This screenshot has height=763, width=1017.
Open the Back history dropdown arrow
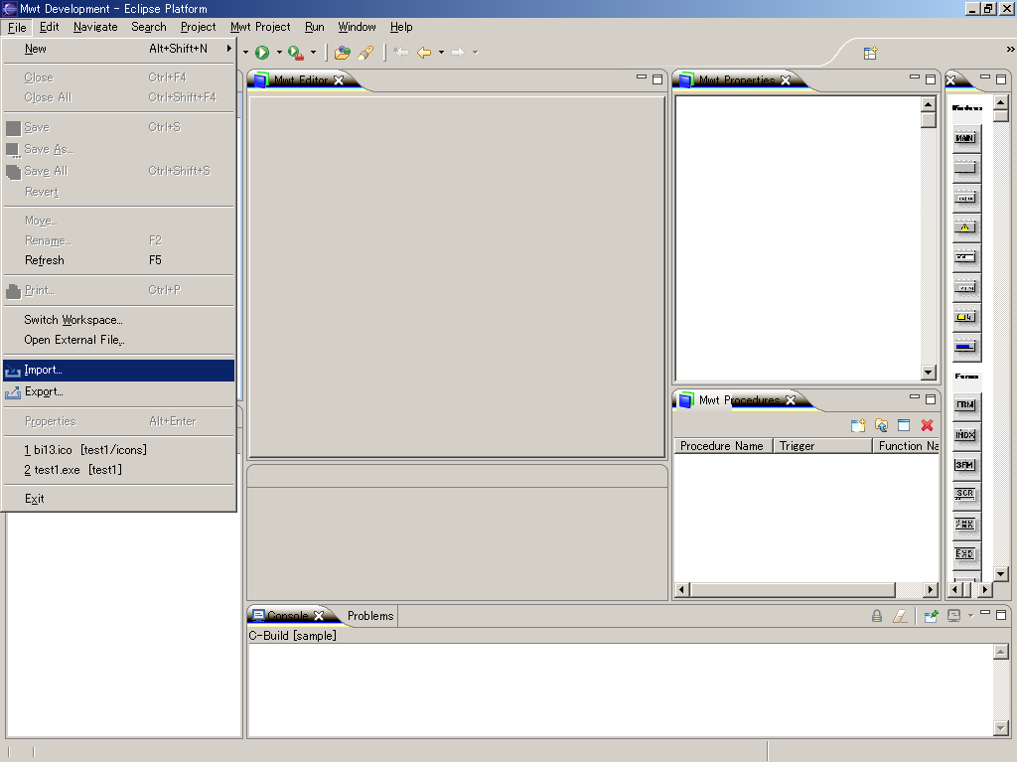click(441, 53)
